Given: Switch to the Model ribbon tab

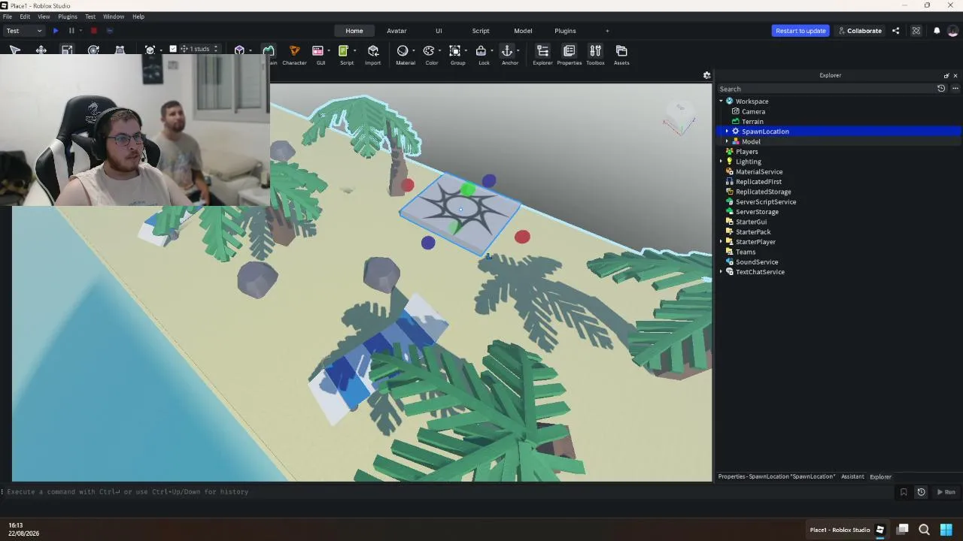Looking at the screenshot, I should pos(523,31).
